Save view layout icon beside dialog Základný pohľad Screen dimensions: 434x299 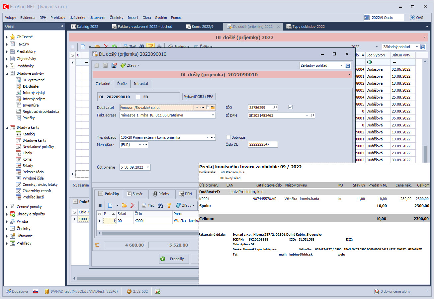[x=347, y=65]
